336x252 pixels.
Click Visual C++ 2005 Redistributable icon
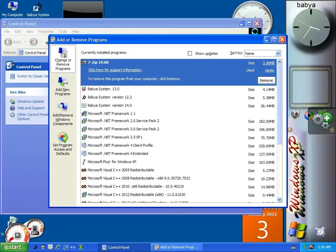click(x=84, y=170)
